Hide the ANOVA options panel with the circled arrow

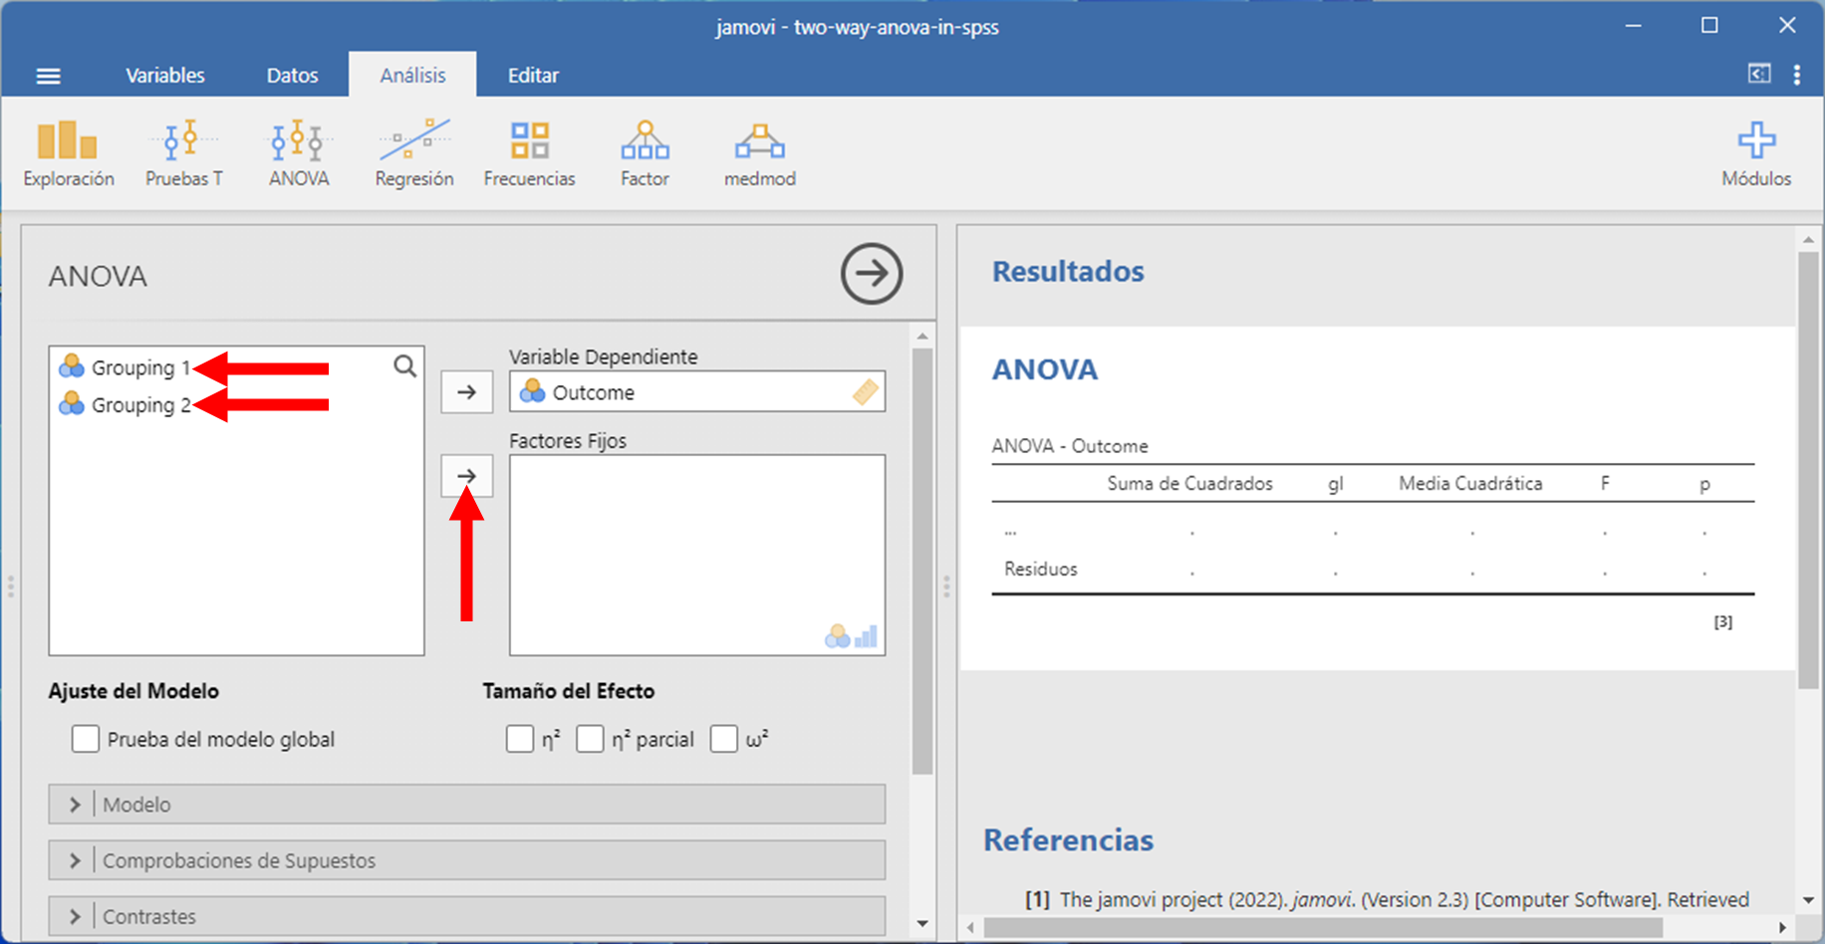871,274
